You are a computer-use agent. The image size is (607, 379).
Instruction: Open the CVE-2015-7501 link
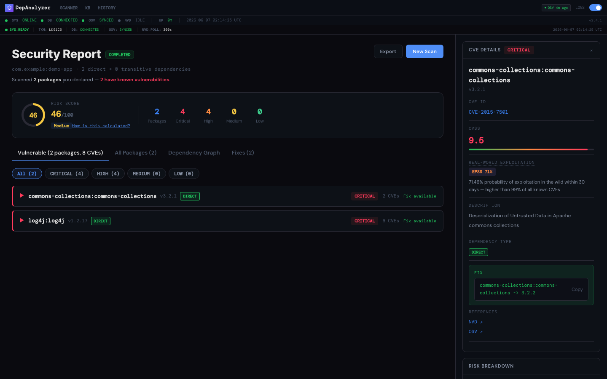pos(488,112)
